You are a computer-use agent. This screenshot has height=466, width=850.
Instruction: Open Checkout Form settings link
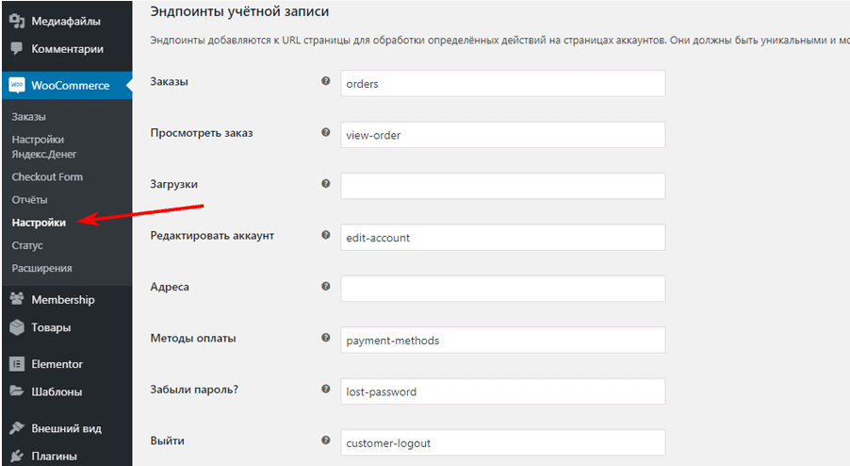(47, 177)
